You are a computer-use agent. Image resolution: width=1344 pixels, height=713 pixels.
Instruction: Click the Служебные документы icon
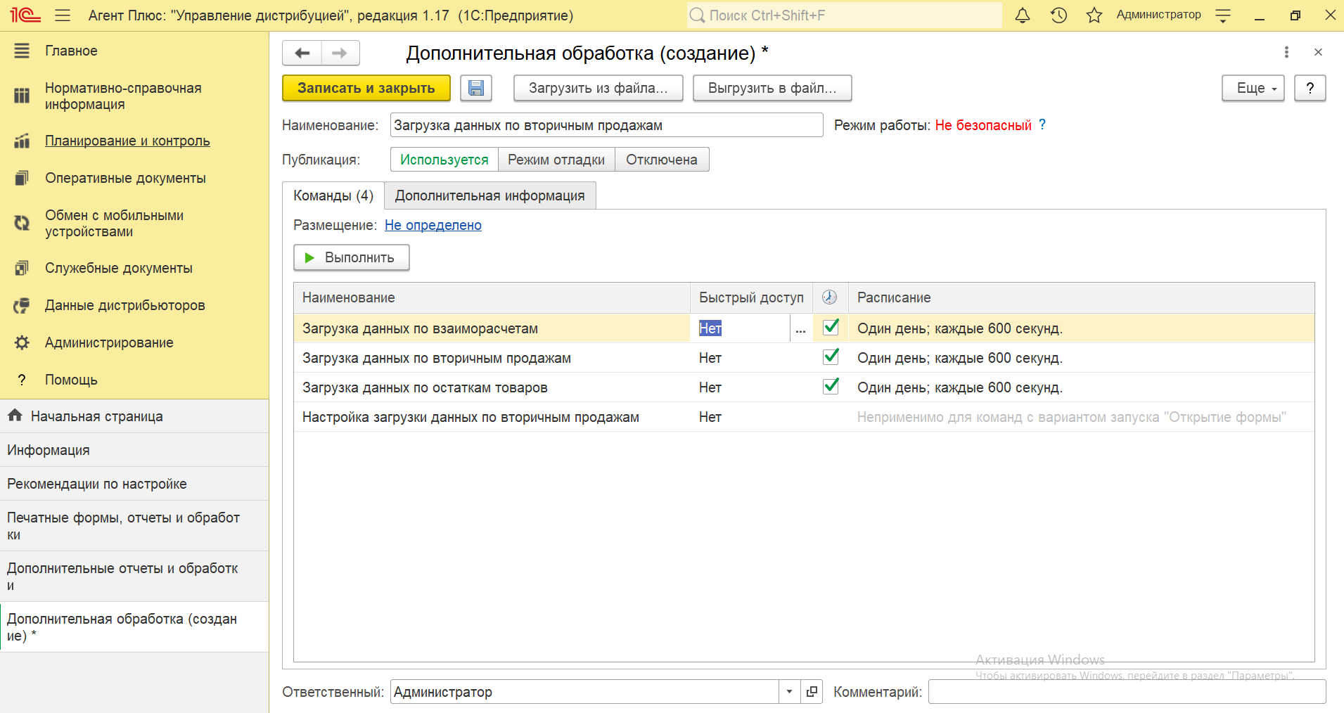tap(22, 268)
